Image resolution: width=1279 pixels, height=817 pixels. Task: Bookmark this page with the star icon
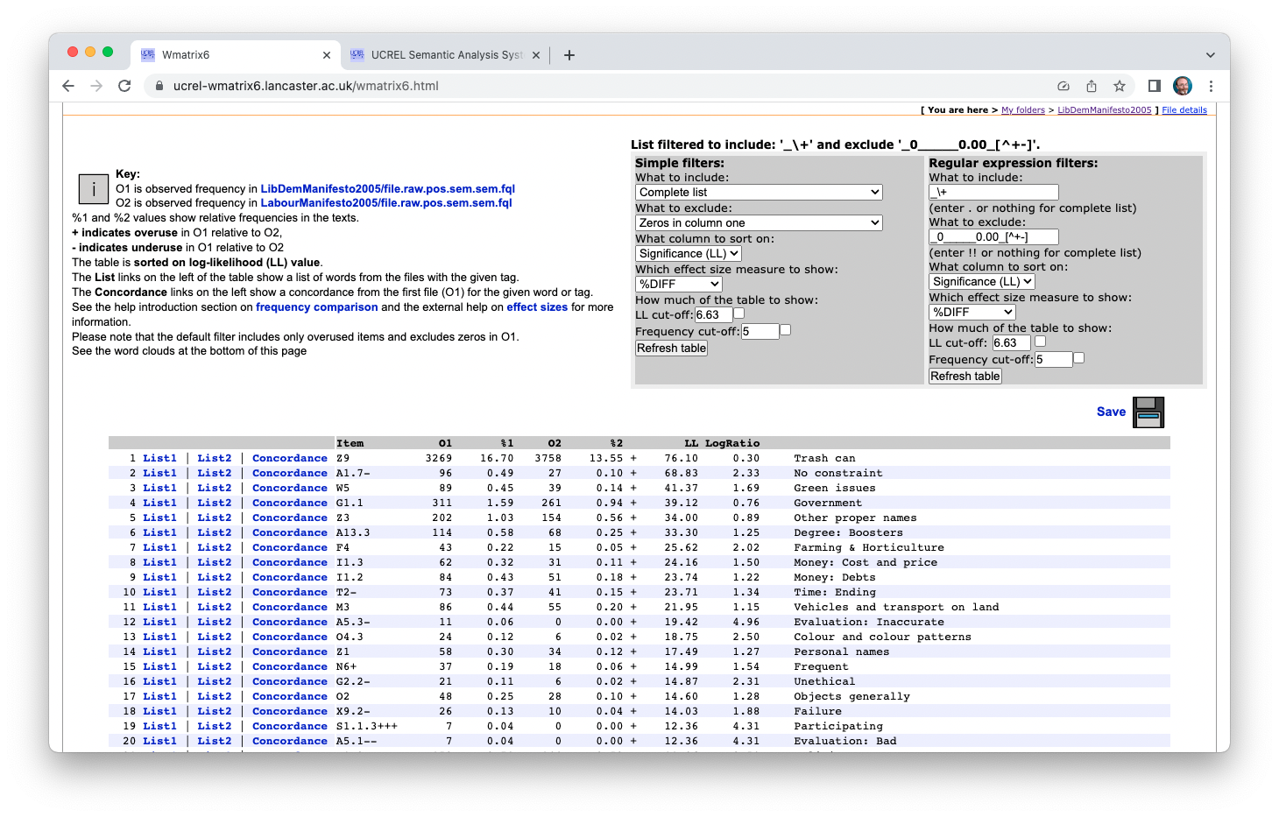click(x=1119, y=86)
